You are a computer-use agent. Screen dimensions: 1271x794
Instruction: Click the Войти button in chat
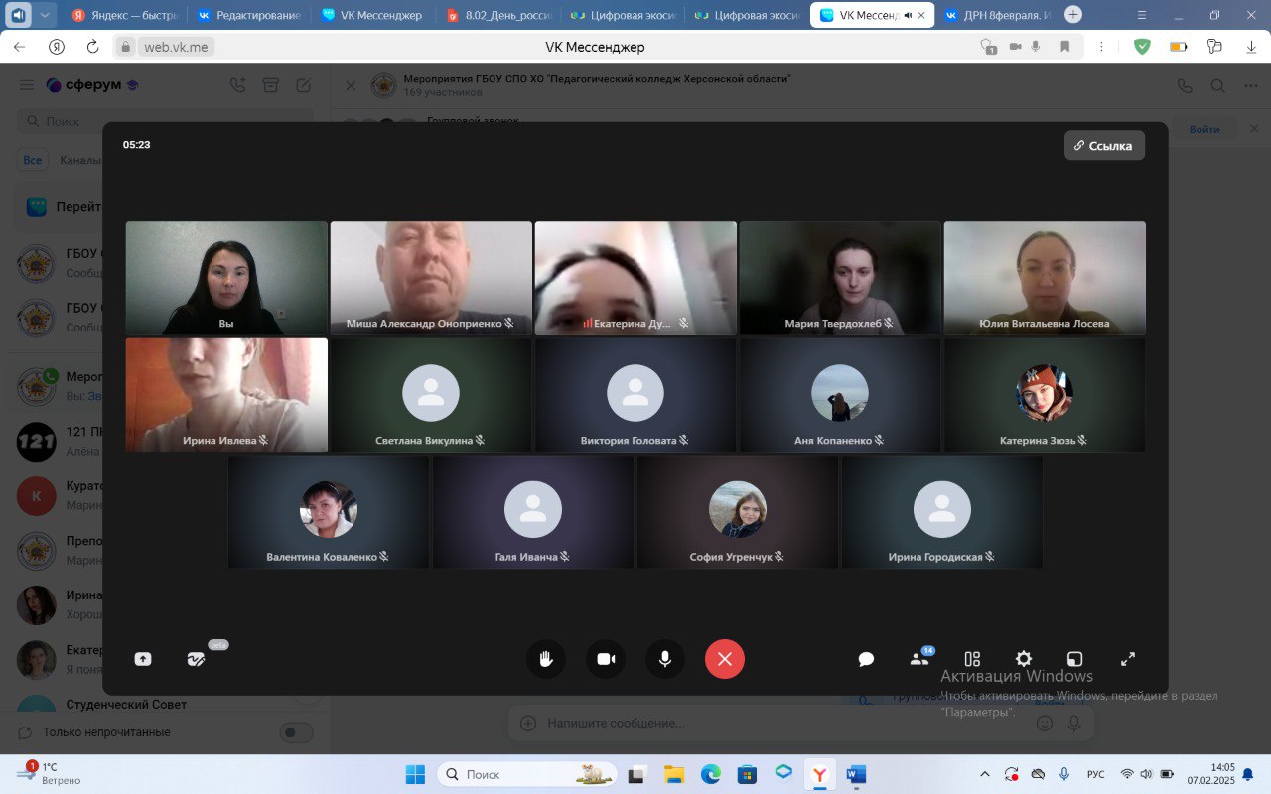[1204, 130]
